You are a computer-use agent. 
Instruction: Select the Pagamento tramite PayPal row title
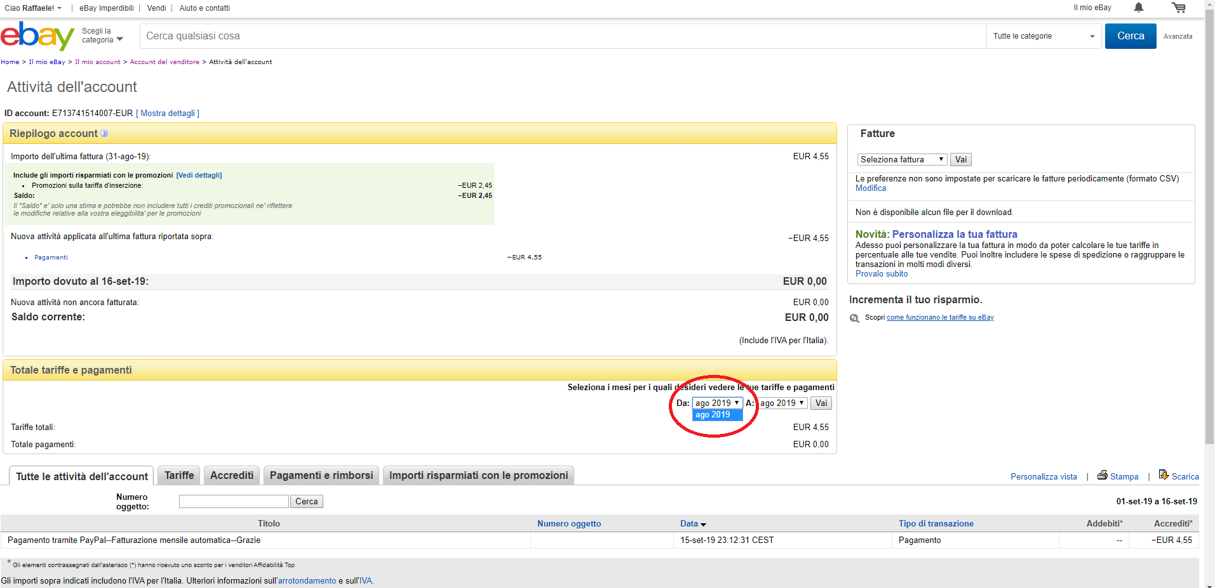point(134,540)
